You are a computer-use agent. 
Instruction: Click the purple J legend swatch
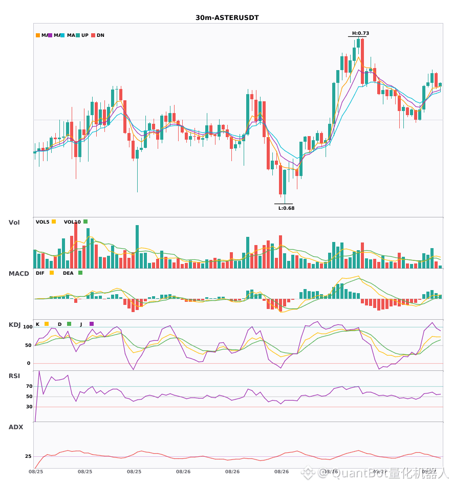tap(92, 324)
